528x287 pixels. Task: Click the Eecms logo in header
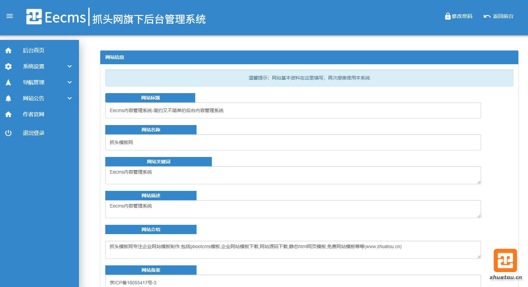coord(56,17)
